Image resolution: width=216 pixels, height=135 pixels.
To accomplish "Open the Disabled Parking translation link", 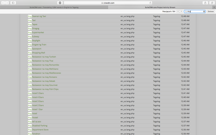I will click(37, 126).
